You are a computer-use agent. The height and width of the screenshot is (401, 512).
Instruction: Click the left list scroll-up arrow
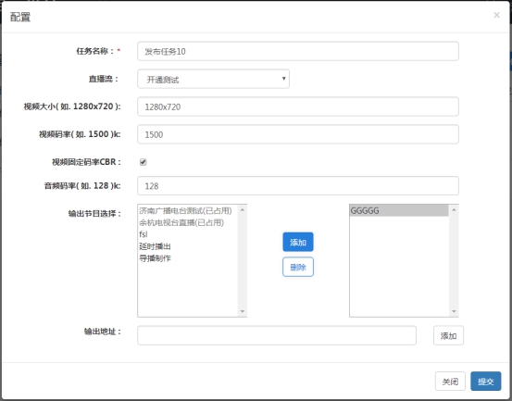[x=243, y=209]
